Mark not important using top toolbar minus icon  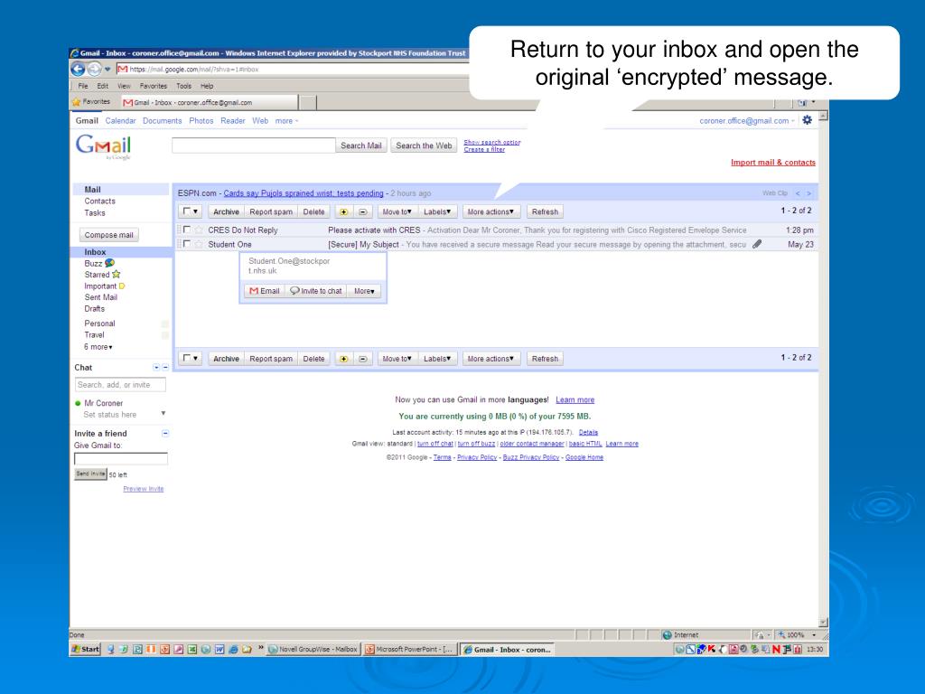[x=363, y=211]
